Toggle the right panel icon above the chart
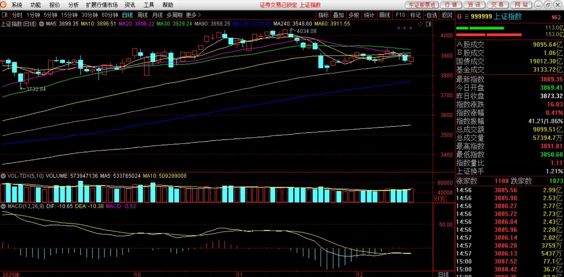This screenshot has height=277, width=564. click(429, 24)
